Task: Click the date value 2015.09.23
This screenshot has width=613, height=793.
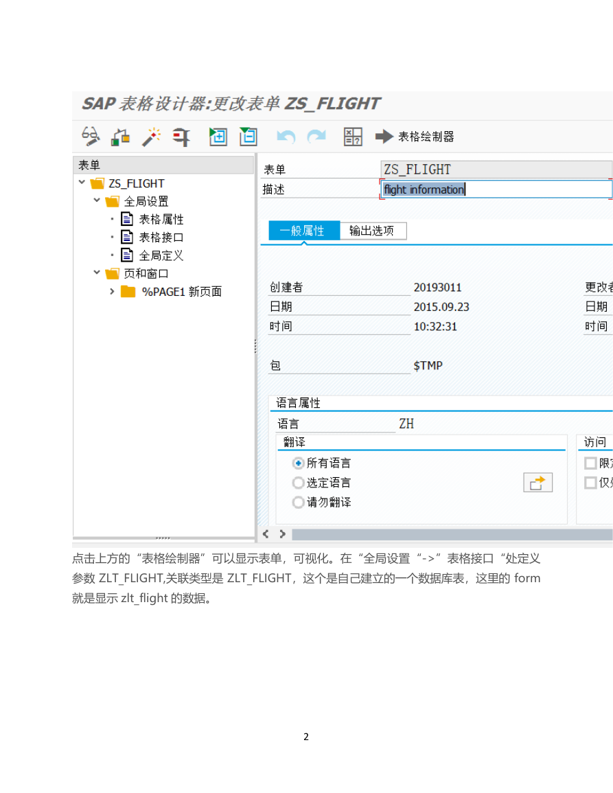Action: (x=441, y=307)
